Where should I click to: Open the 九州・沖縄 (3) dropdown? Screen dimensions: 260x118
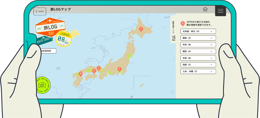198,72
